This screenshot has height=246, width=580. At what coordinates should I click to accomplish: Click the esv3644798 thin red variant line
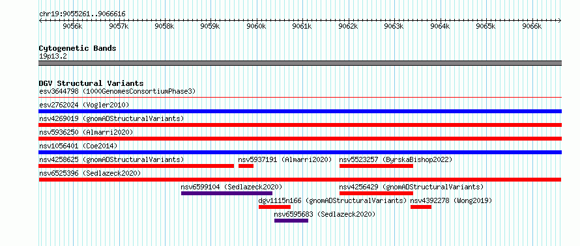(300, 98)
